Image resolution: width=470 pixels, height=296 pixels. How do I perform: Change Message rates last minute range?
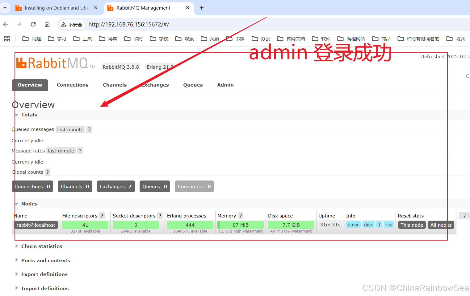coord(61,151)
